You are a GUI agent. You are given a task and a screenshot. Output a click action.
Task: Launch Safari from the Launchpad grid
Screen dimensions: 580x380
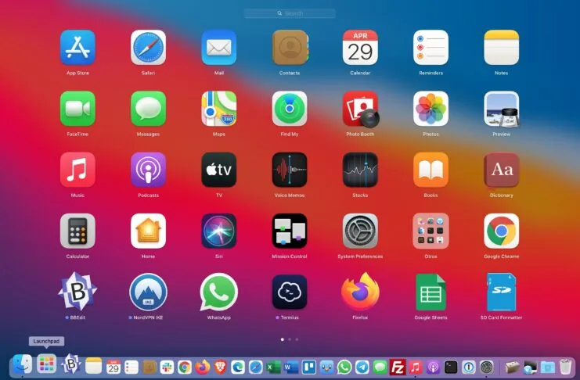pos(149,48)
